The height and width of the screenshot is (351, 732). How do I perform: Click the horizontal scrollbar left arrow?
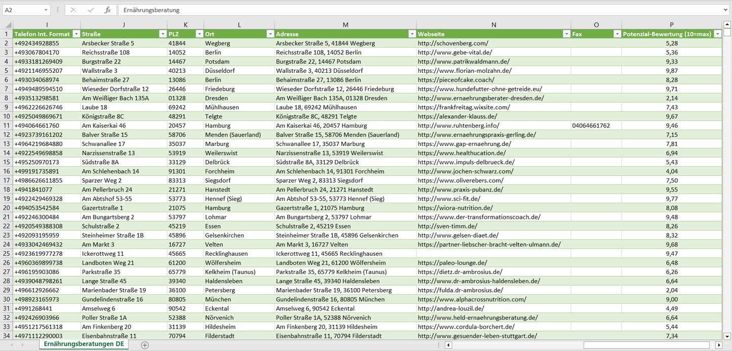point(448,345)
